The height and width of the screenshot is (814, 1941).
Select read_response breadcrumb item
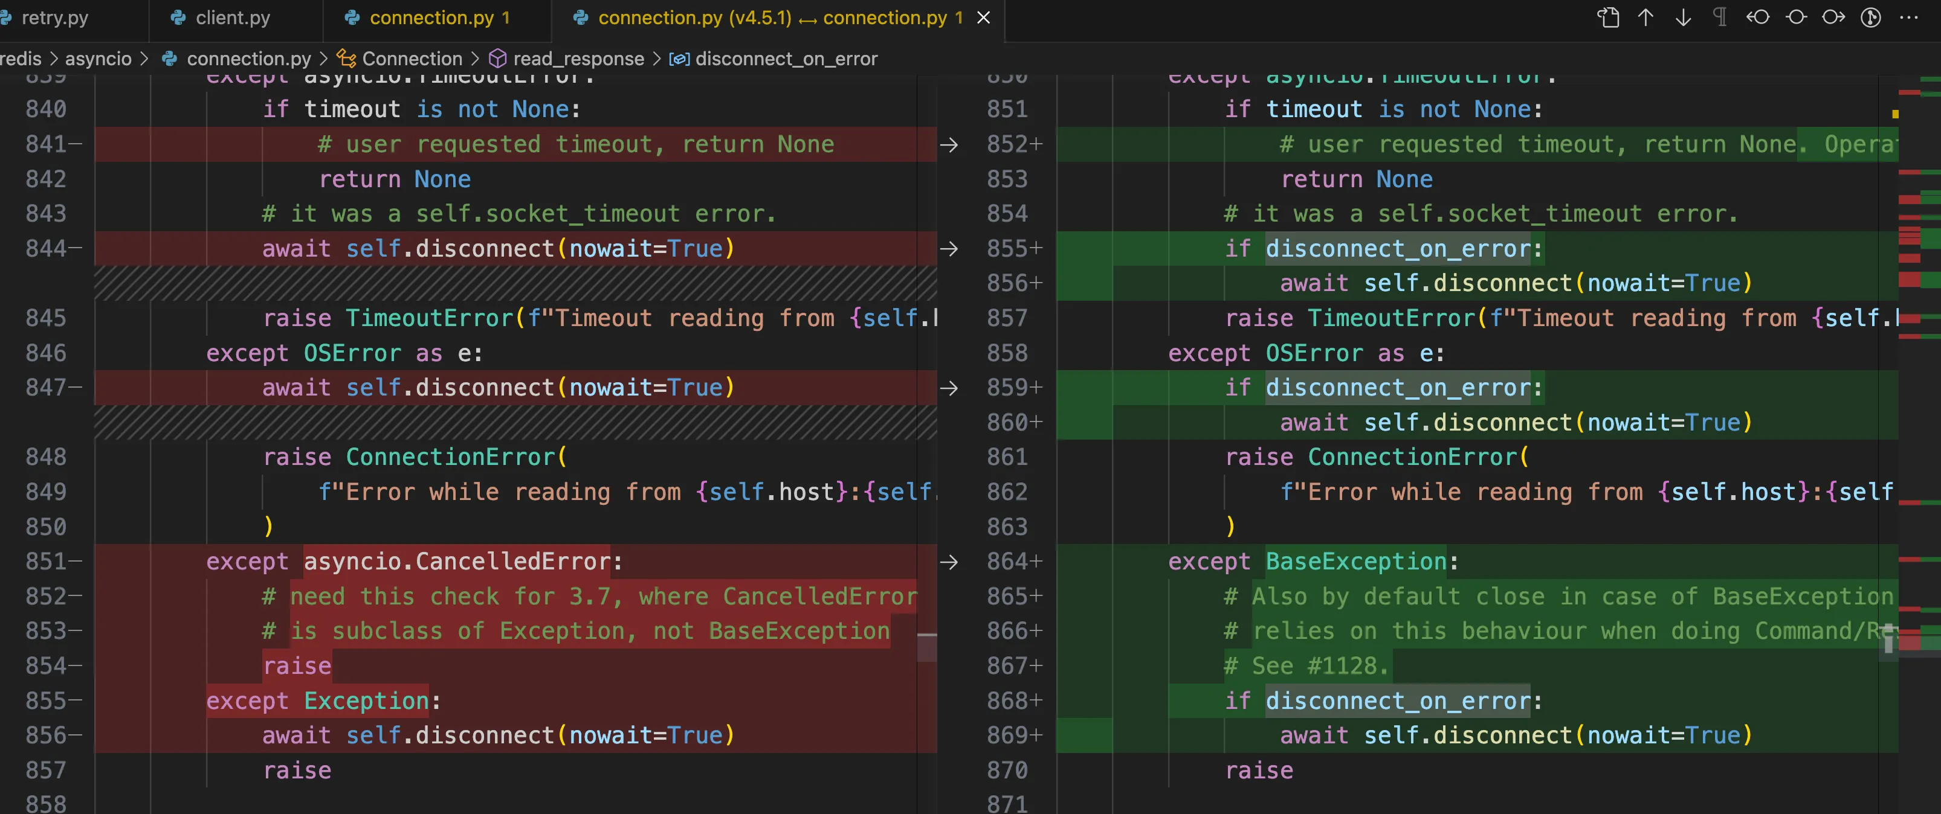[x=578, y=59]
